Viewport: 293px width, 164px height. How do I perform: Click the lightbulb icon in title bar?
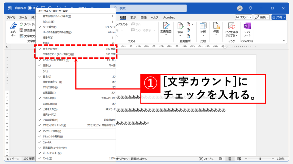pyautogui.click(x=251, y=8)
